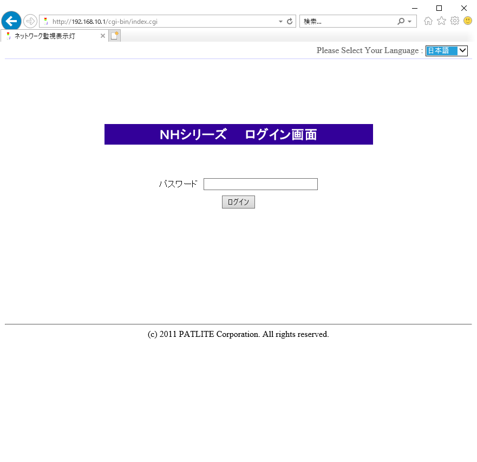
Task: Click the PATLITE Corporation copyright text
Action: click(238, 334)
